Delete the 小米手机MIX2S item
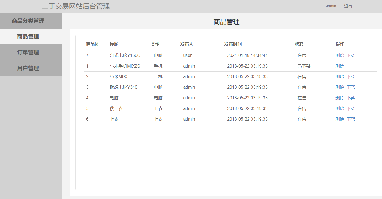This screenshot has width=382, height=199. pyautogui.click(x=340, y=66)
